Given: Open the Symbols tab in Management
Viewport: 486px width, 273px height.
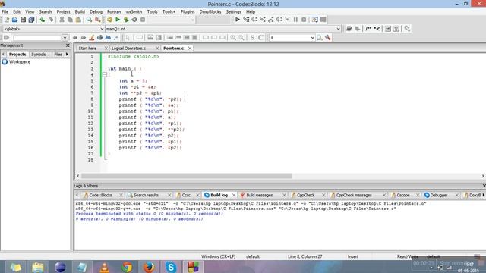Looking at the screenshot, I should 39,54.
